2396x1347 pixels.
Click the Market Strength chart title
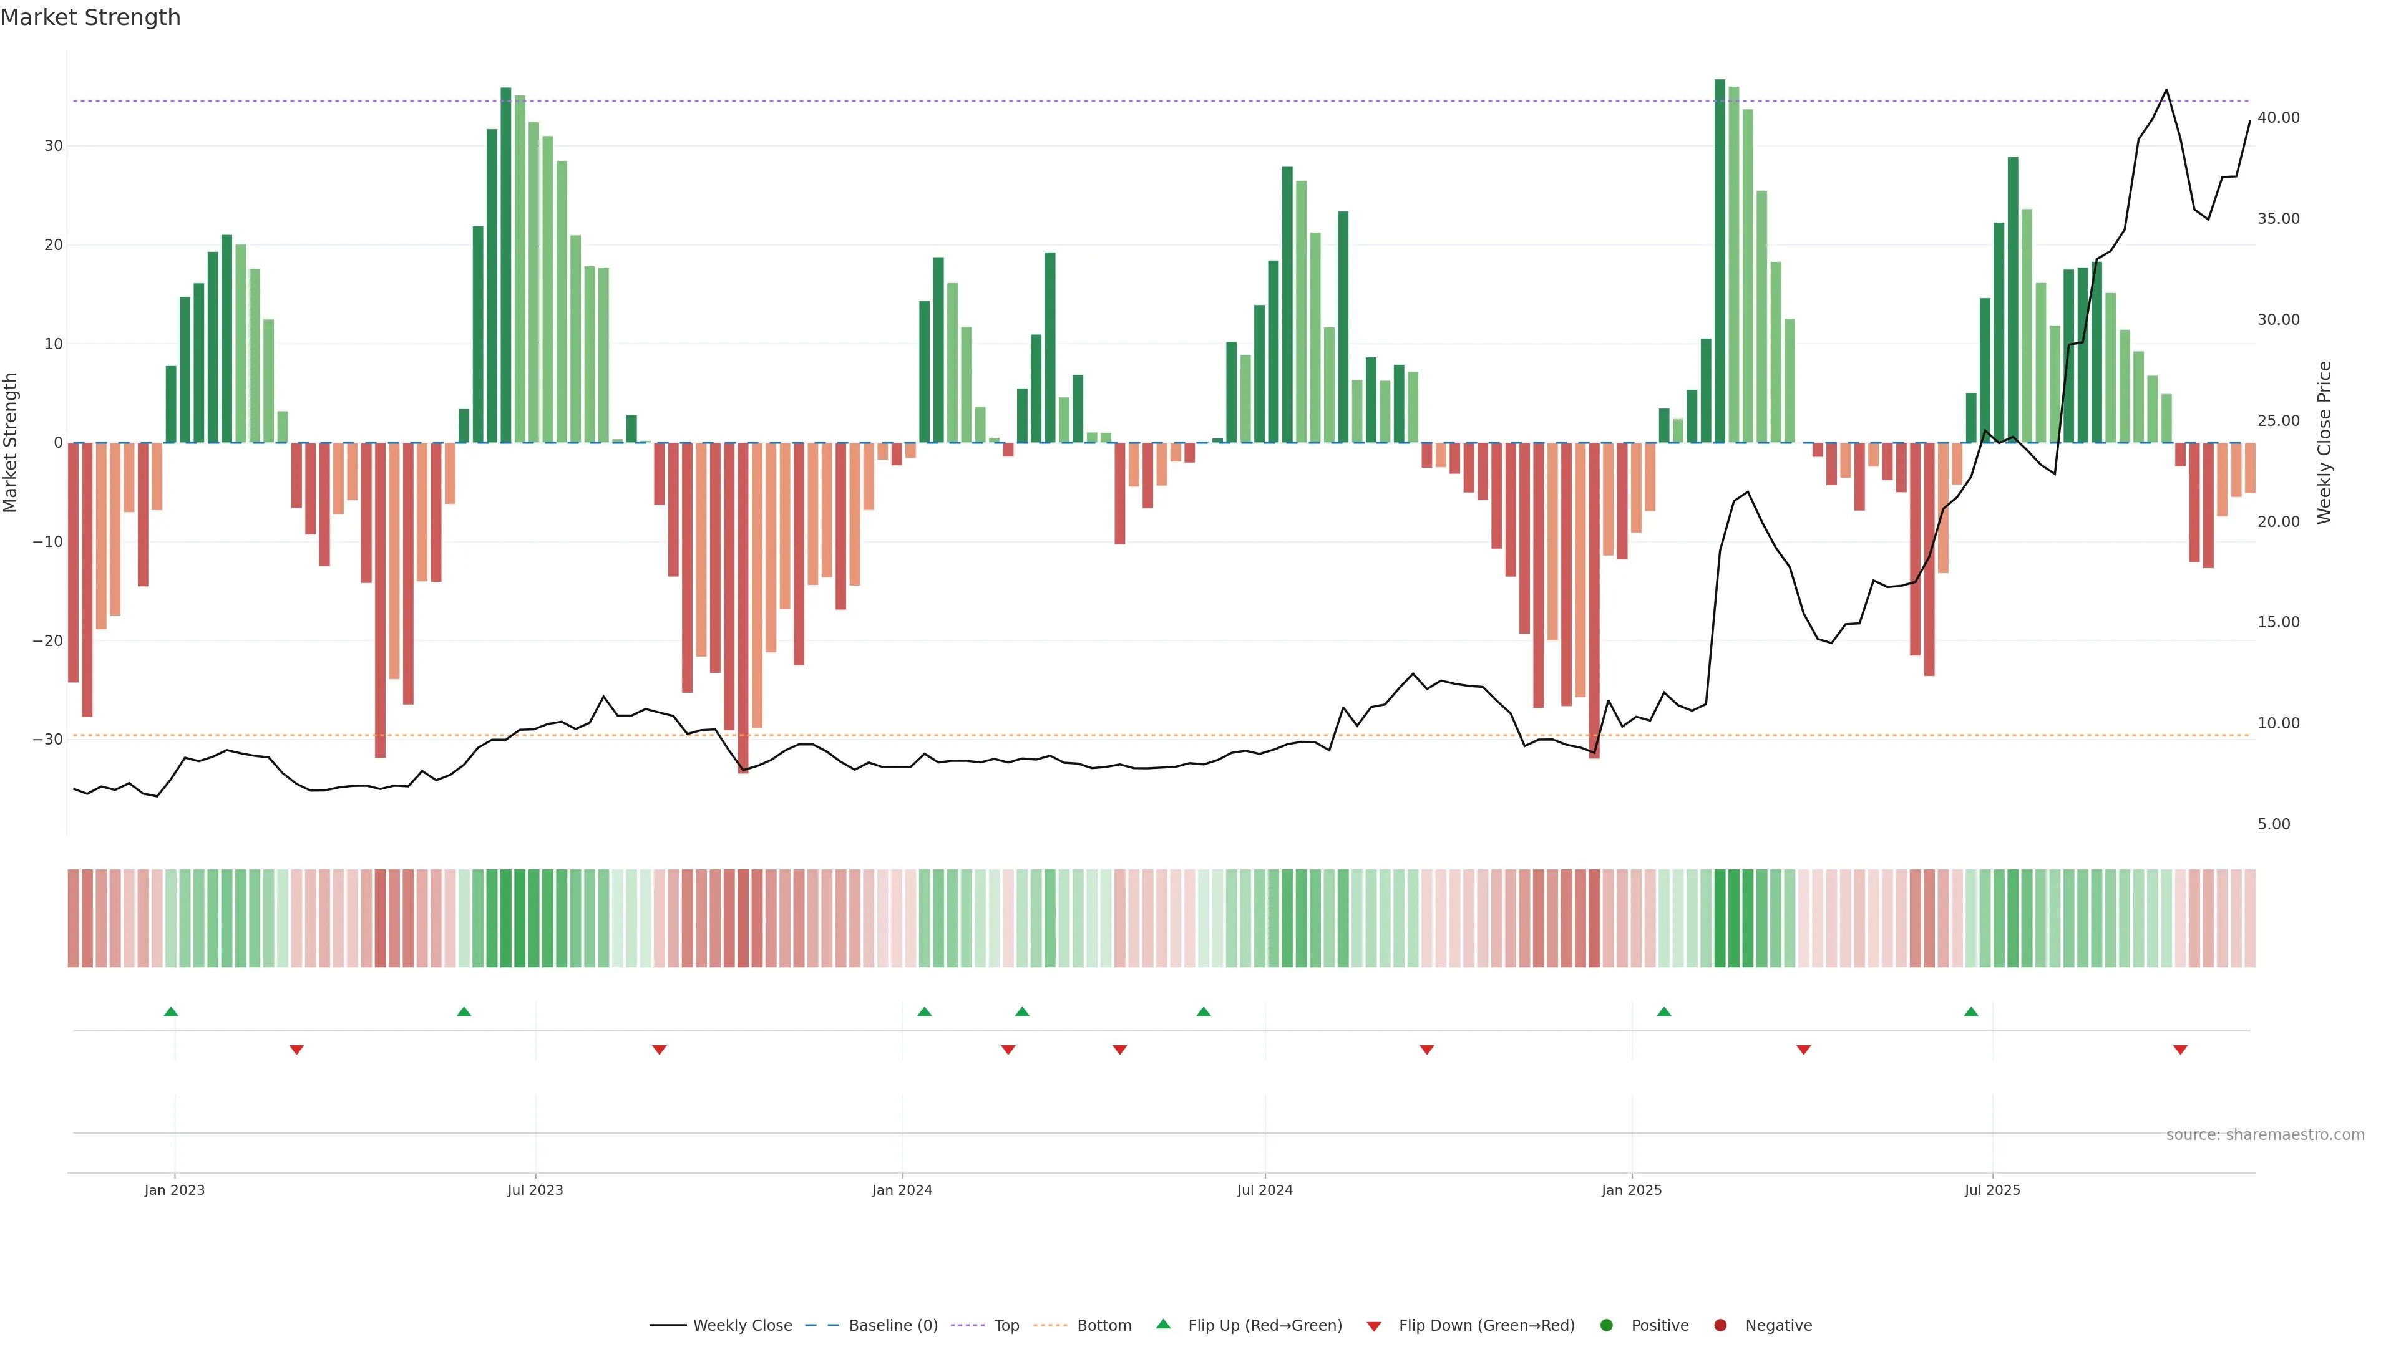90,17
